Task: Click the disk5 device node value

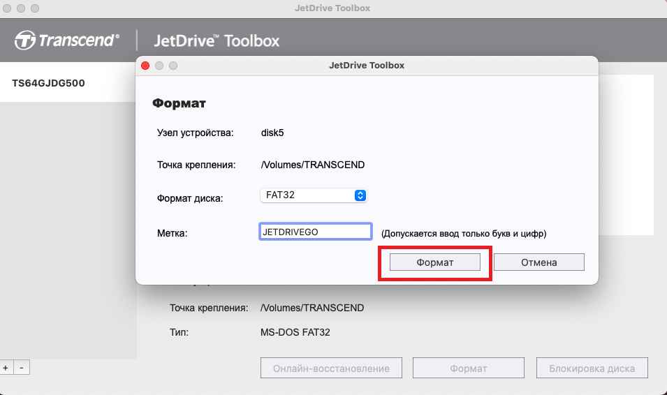Action: 272,133
